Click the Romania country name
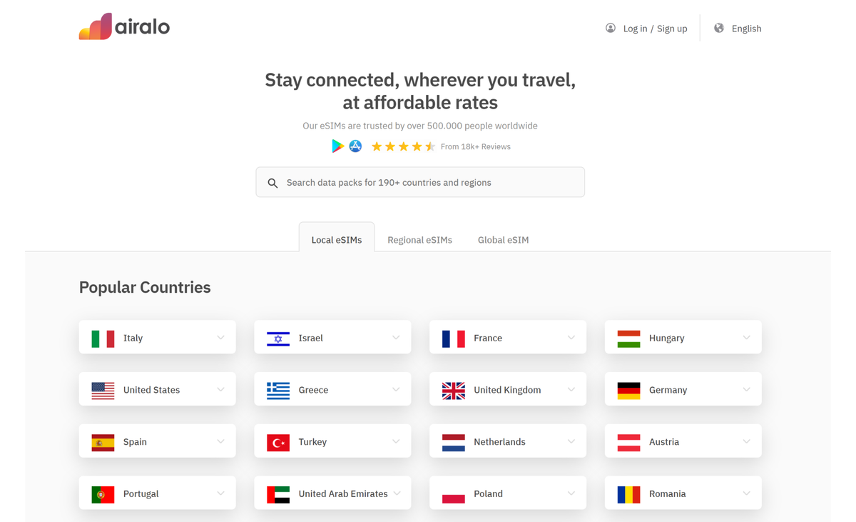Screen dimensions: 856x522 pos(667,493)
